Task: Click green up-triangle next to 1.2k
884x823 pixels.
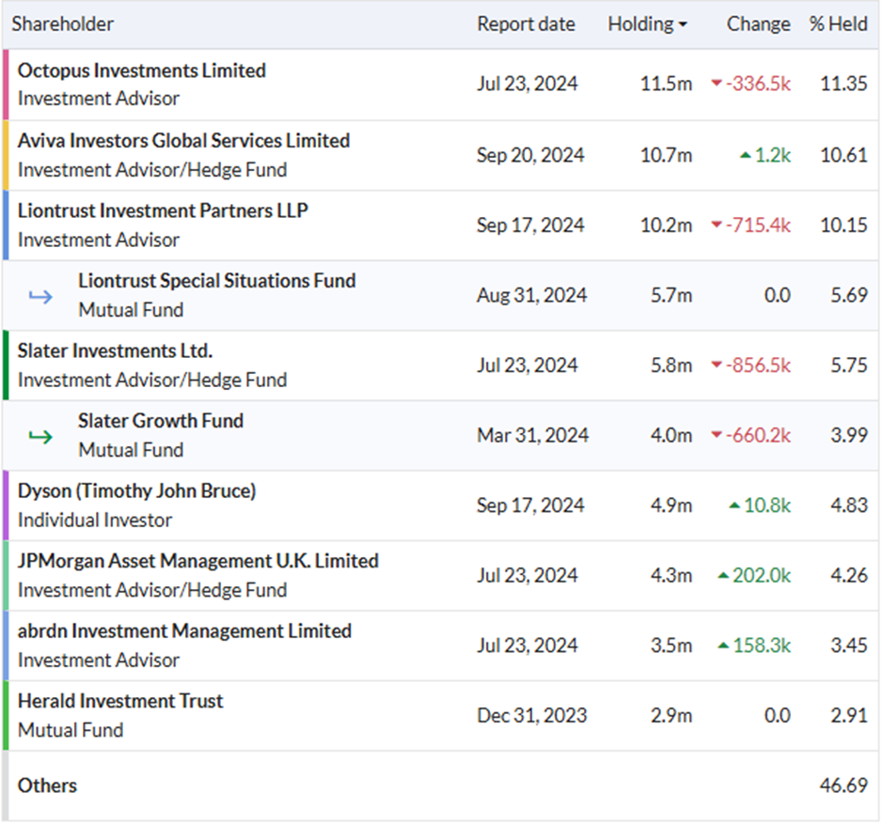Action: click(x=746, y=155)
